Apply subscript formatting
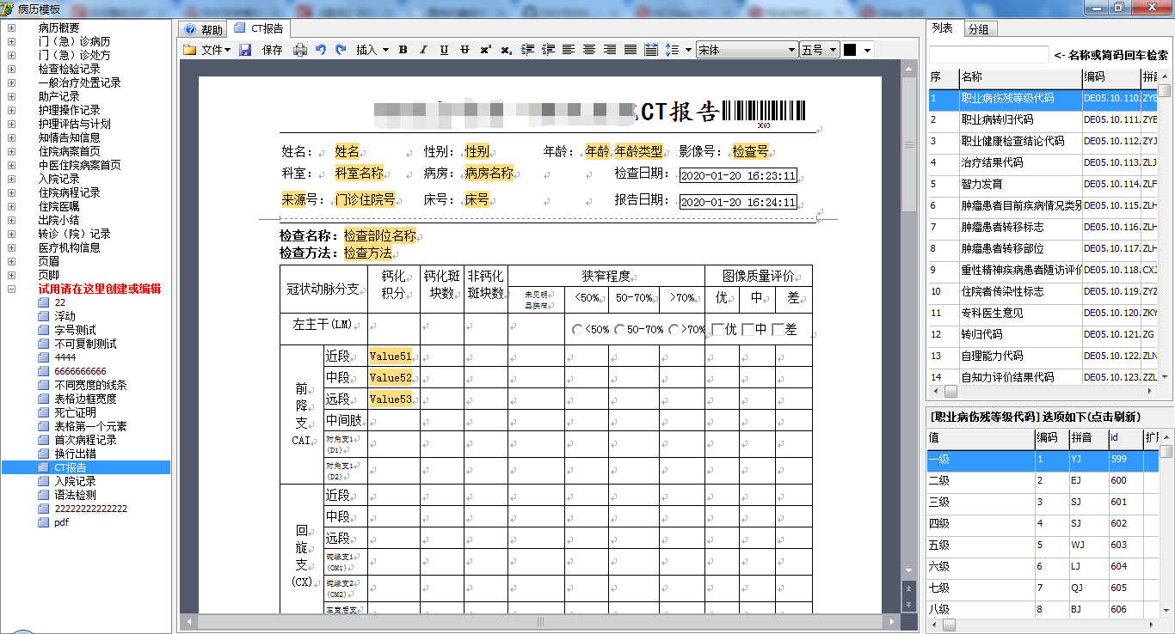Viewport: 1175px width, 634px height. click(506, 50)
